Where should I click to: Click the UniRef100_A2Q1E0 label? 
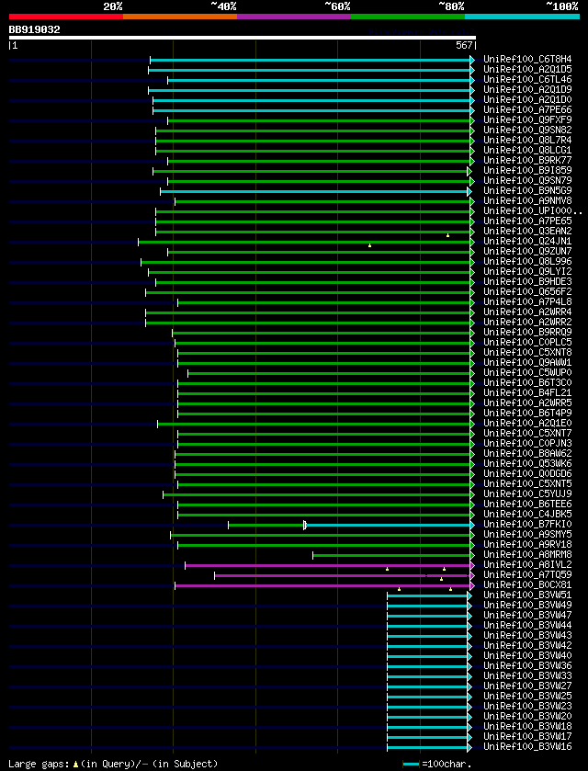527,424
